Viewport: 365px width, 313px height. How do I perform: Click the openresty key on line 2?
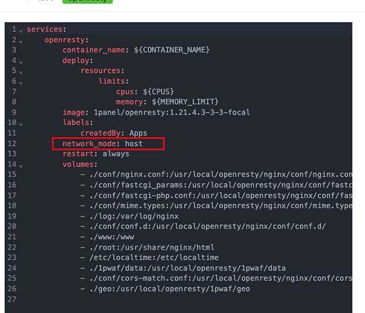coord(64,40)
